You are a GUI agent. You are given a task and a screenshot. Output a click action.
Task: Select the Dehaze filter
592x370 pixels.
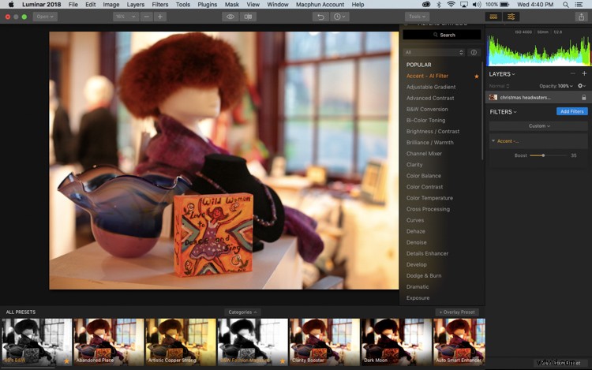point(416,231)
